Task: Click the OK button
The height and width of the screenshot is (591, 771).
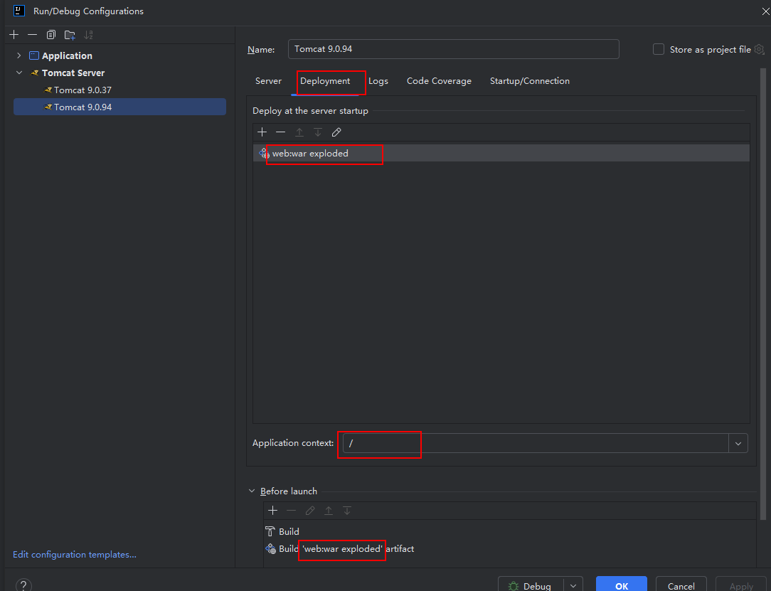Action: (622, 585)
